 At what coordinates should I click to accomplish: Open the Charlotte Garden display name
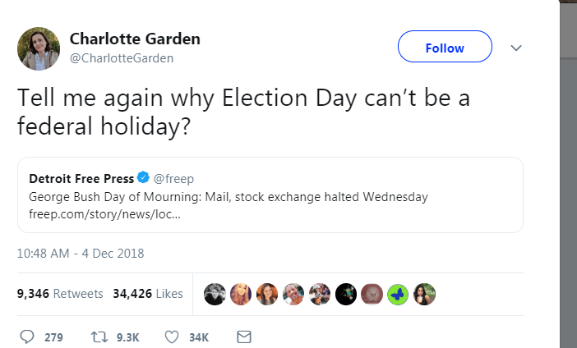pos(135,39)
